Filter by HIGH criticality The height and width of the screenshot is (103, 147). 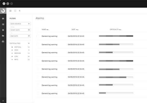[16, 50]
